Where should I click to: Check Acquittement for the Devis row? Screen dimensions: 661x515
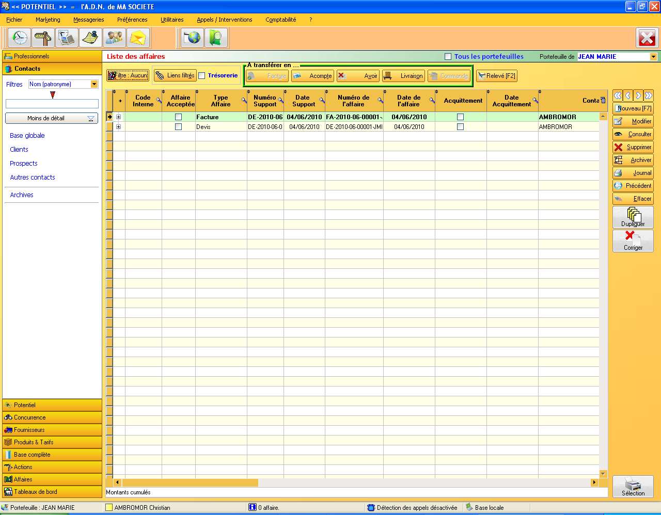point(461,127)
